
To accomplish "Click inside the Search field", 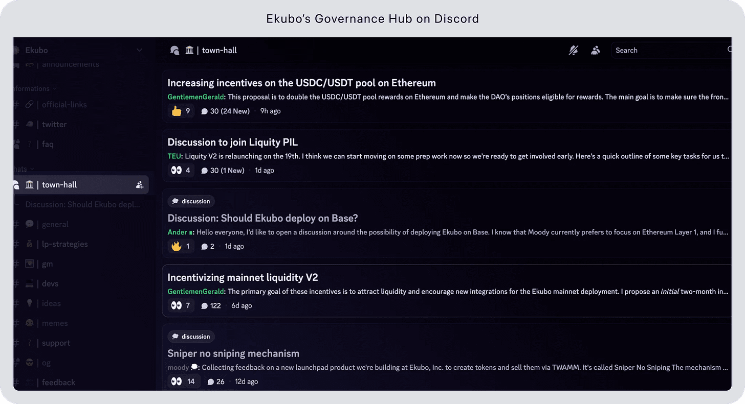I will click(665, 50).
